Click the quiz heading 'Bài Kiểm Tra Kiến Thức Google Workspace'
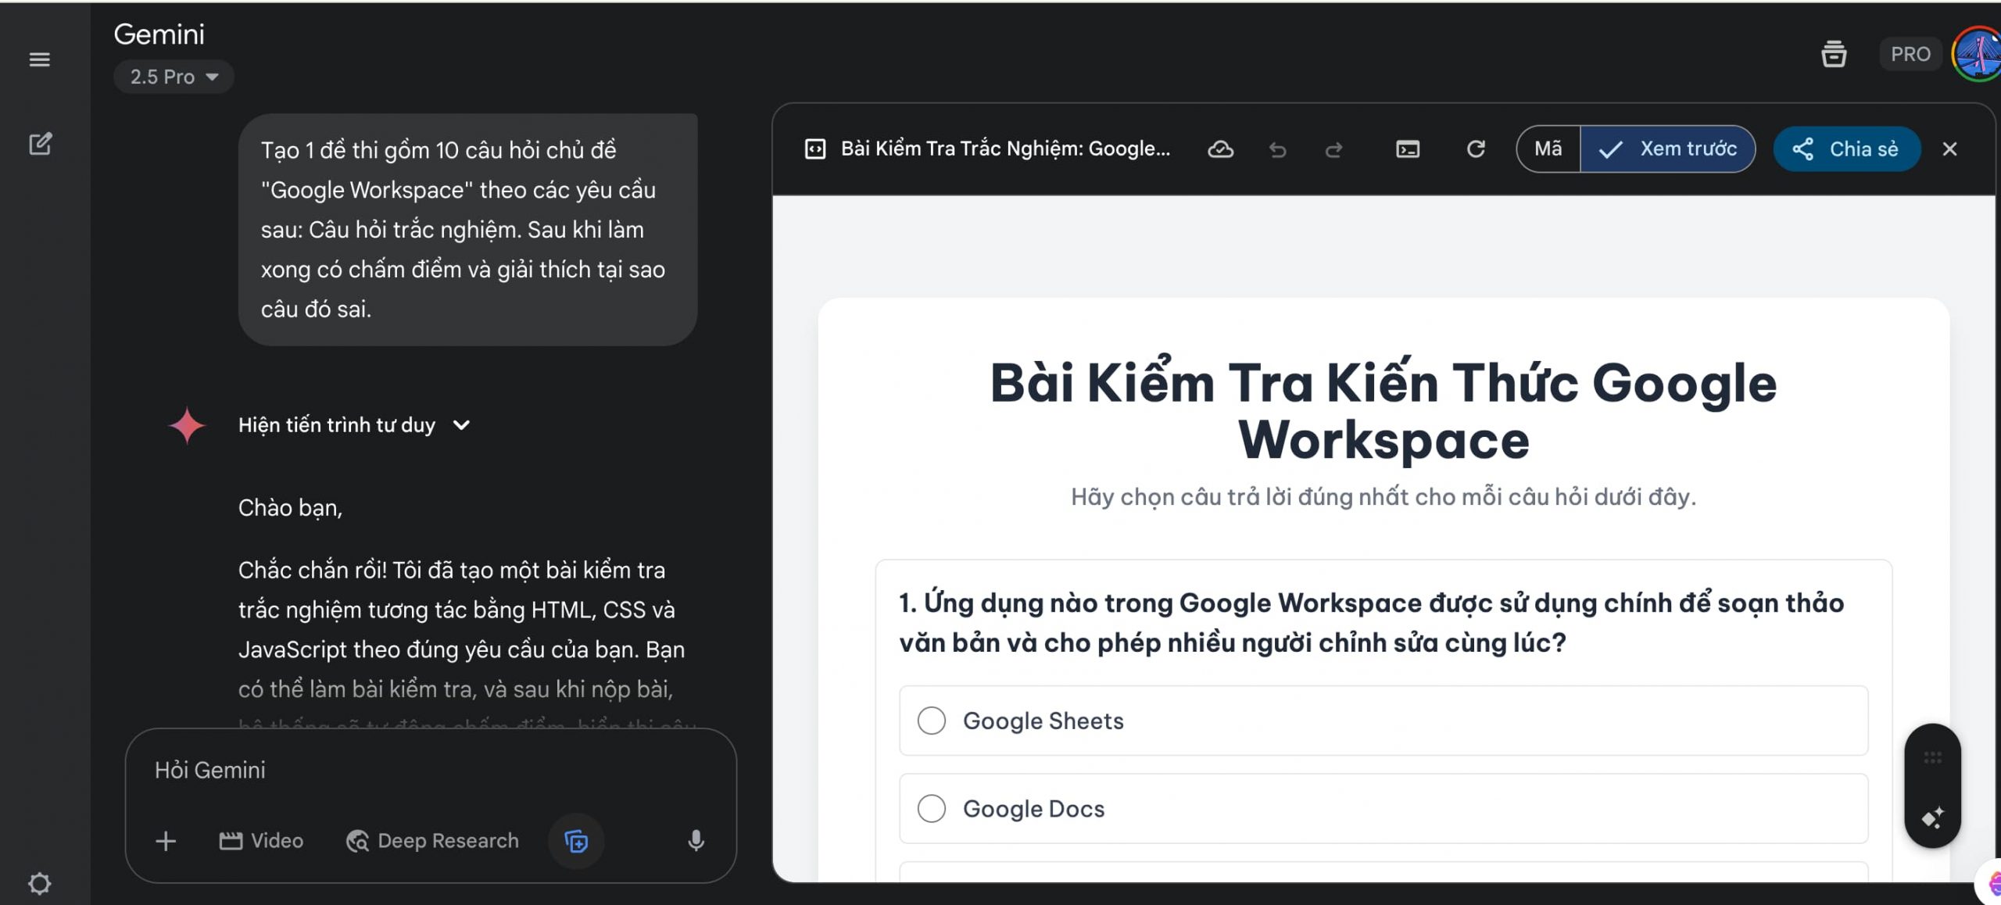 point(1384,411)
